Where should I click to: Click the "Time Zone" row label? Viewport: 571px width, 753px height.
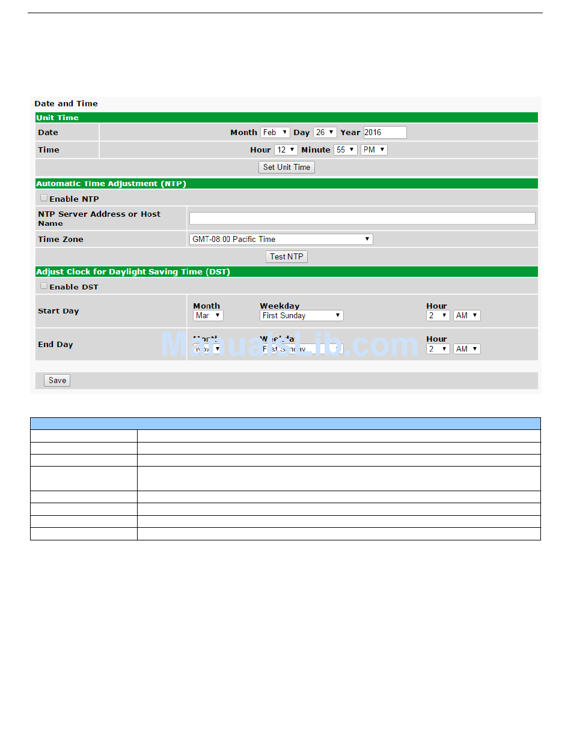pos(61,240)
